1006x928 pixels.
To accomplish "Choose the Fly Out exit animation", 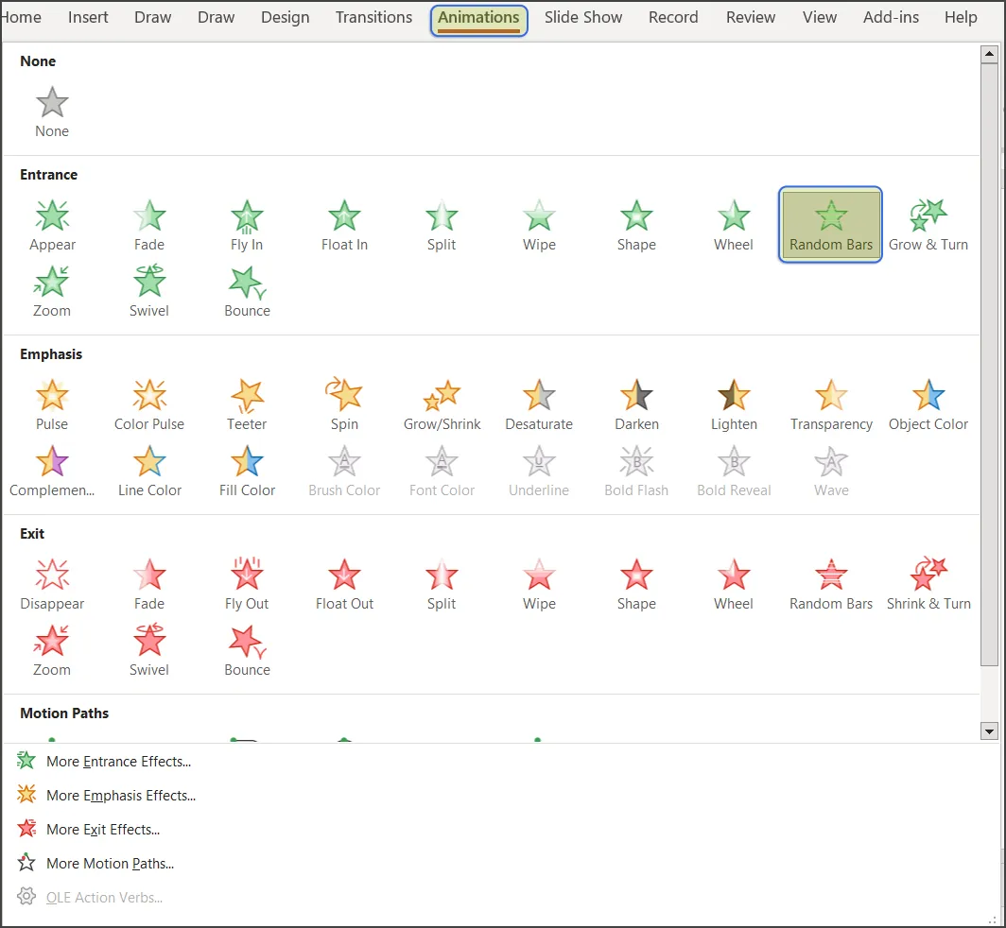I will tap(247, 584).
